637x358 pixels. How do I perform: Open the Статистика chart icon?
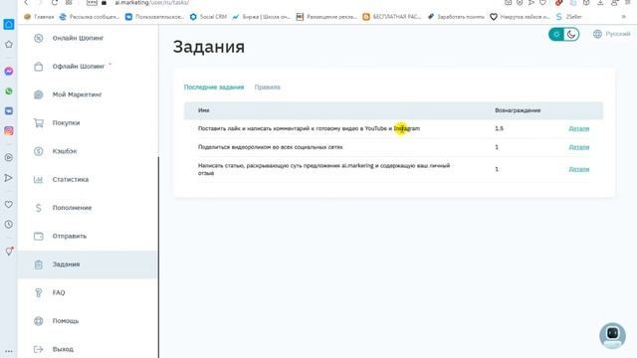point(38,179)
